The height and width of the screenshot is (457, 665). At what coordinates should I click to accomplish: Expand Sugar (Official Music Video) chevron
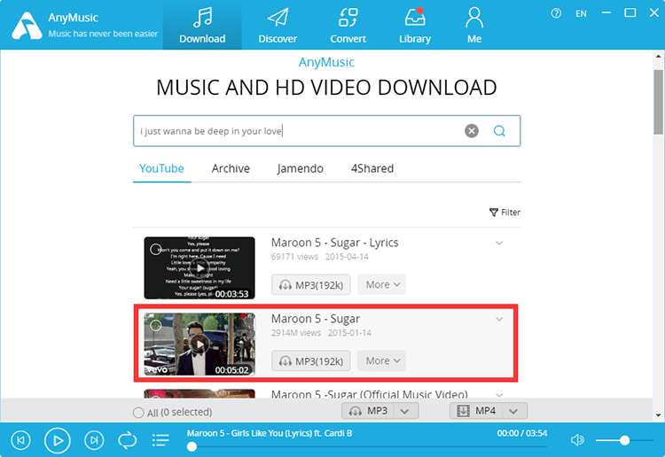[499, 394]
